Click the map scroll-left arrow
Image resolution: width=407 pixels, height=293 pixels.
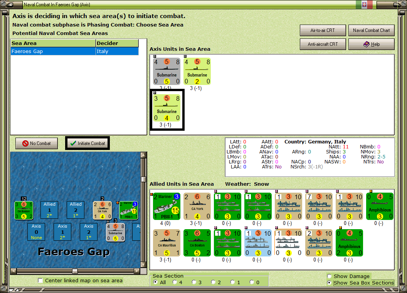[13, 271]
